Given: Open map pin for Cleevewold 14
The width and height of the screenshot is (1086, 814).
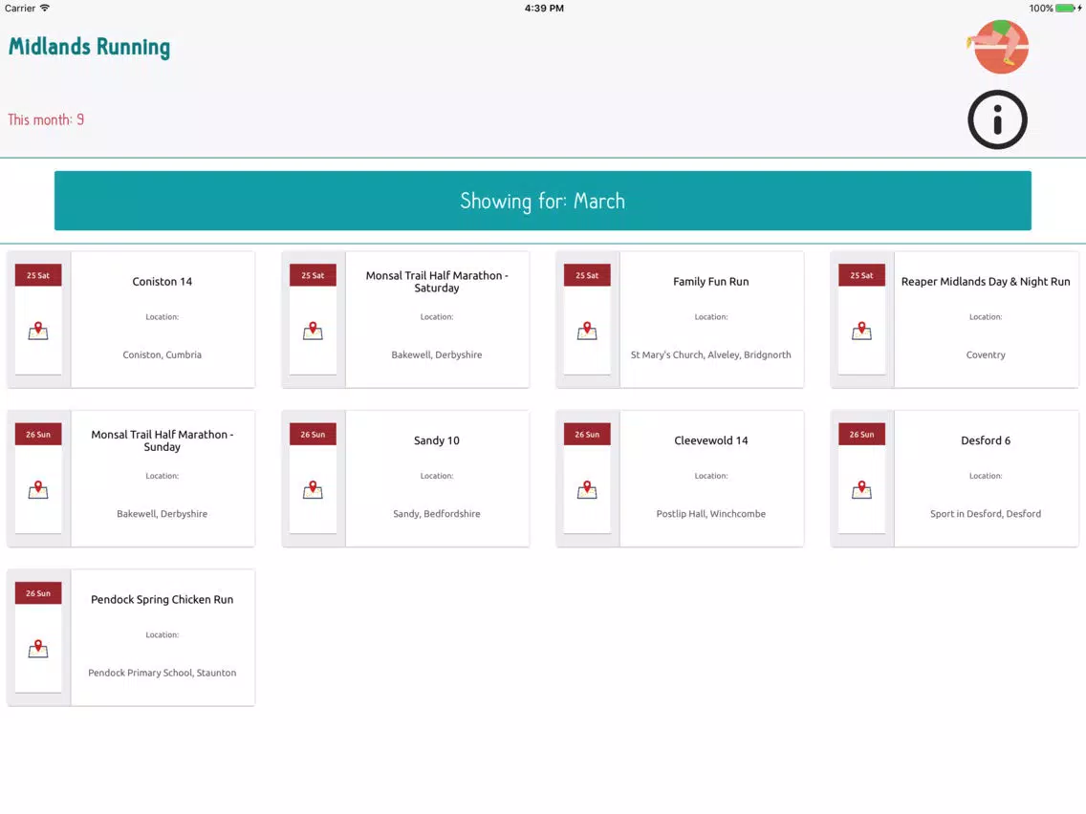Looking at the screenshot, I should [587, 490].
